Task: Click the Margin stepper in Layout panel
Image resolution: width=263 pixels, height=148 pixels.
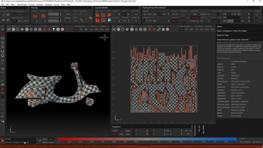Action: 119,14
